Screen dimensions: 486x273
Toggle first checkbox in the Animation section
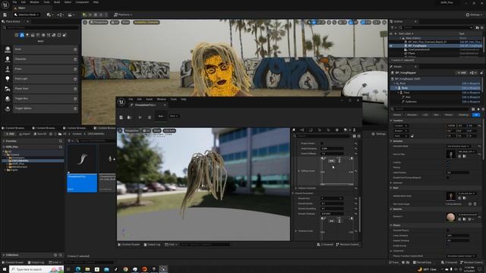(447, 162)
